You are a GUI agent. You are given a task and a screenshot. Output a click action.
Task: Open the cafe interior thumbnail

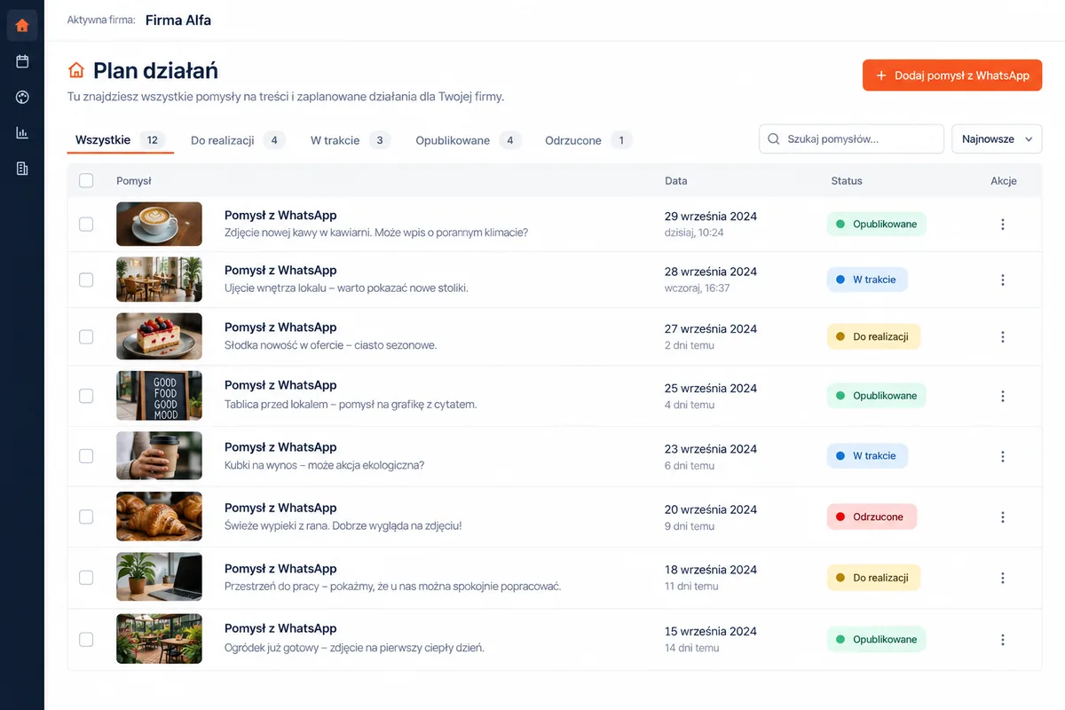159,280
